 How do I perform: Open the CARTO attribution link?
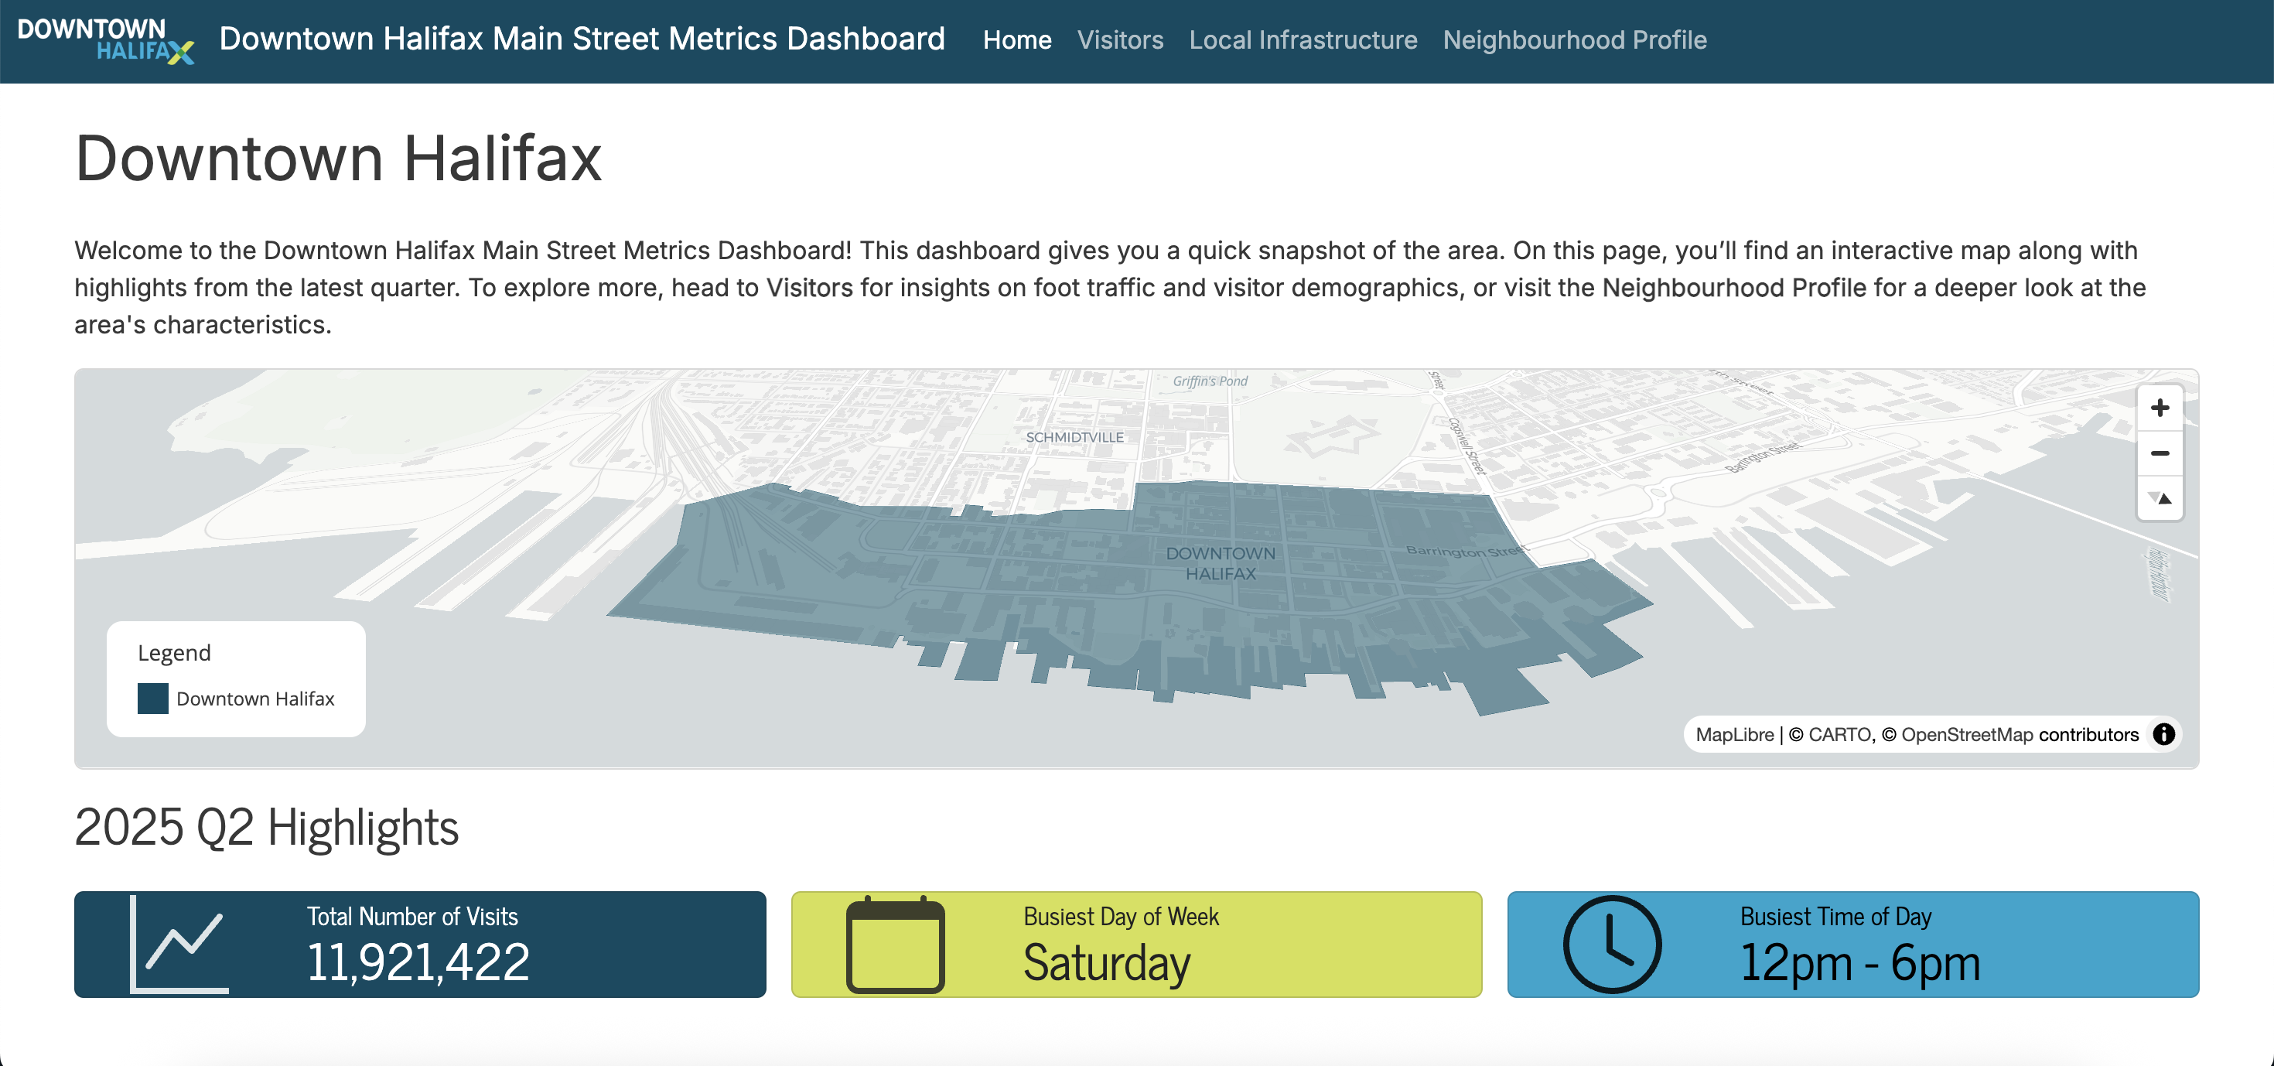pos(1839,735)
